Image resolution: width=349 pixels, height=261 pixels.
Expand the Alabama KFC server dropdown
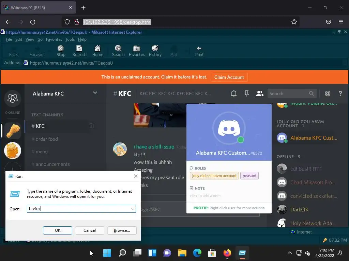pyautogui.click(x=95, y=93)
